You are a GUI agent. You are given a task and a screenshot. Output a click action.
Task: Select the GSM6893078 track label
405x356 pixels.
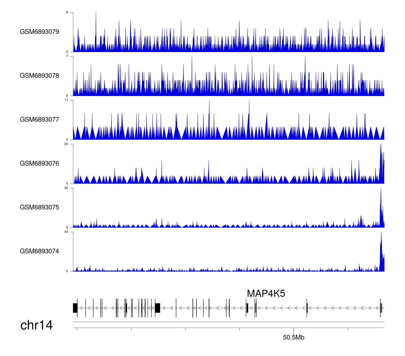39,76
